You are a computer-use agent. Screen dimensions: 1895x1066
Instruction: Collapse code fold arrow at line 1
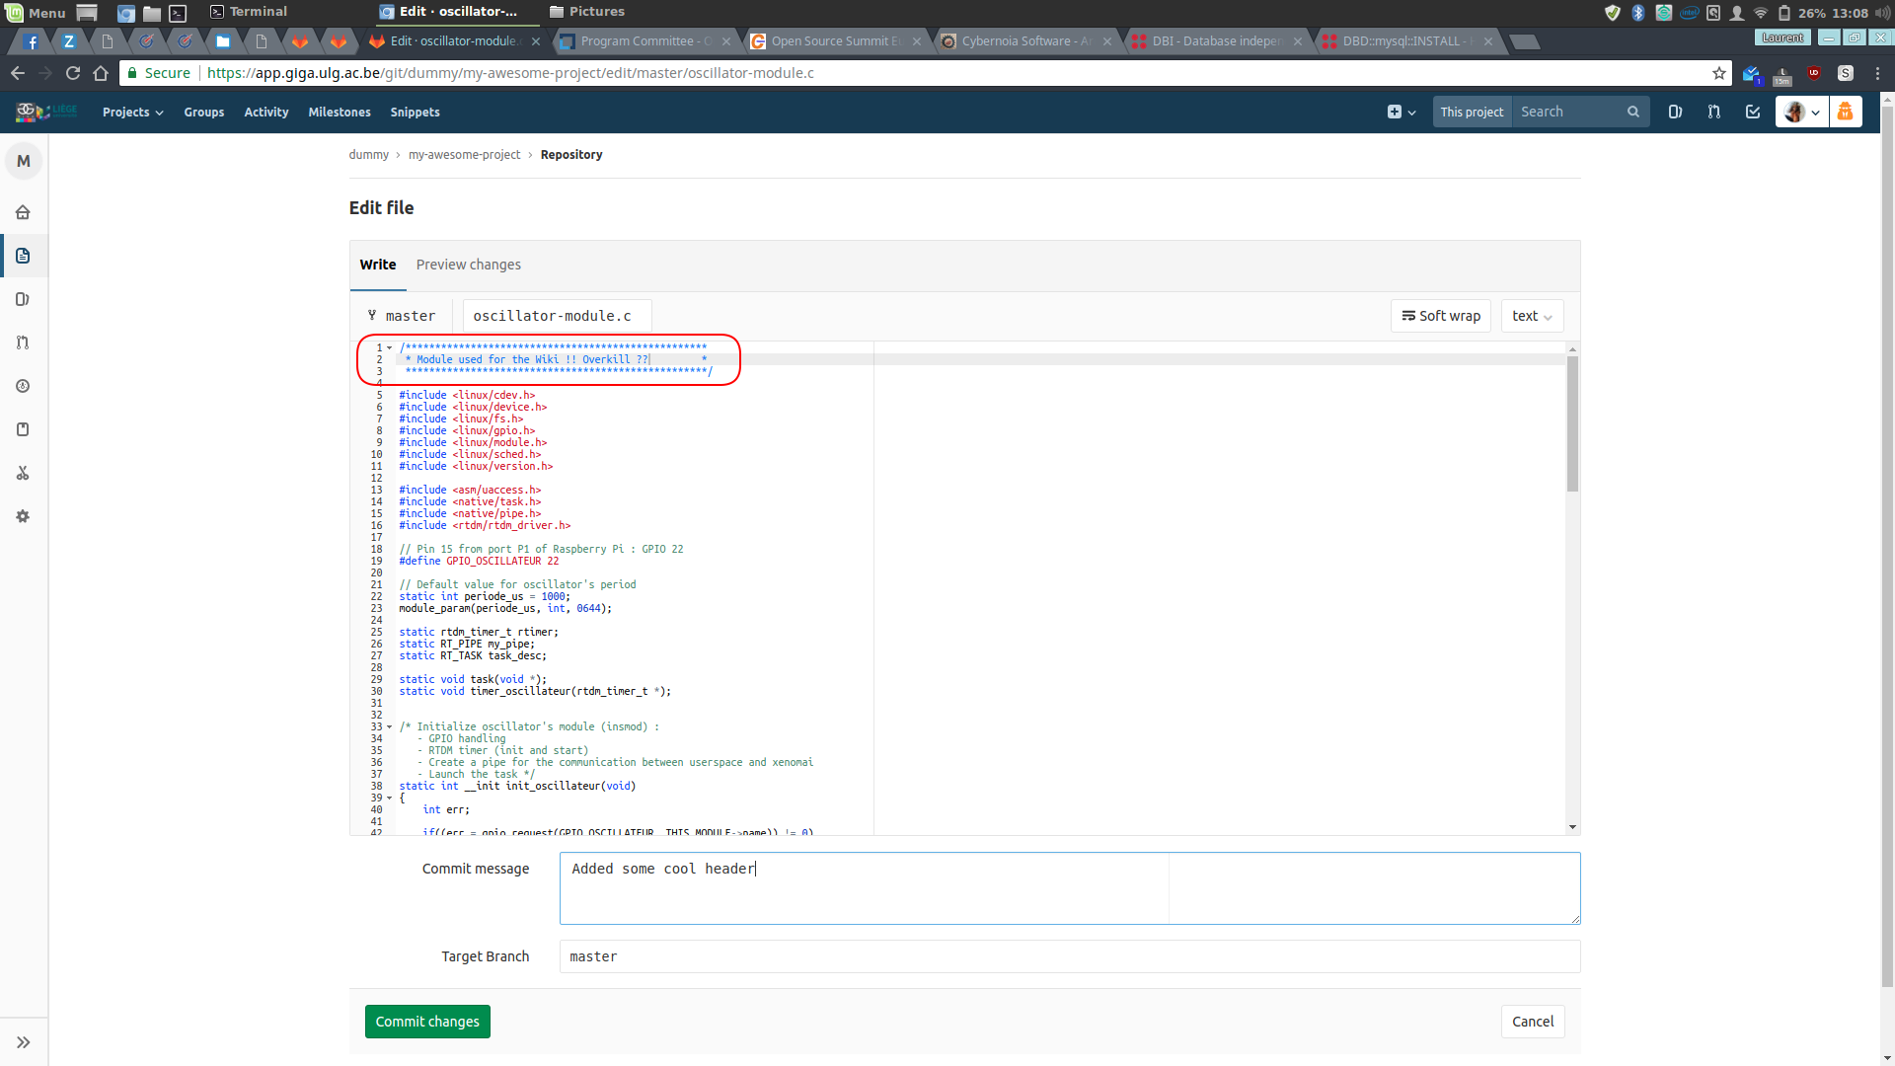[x=389, y=347]
